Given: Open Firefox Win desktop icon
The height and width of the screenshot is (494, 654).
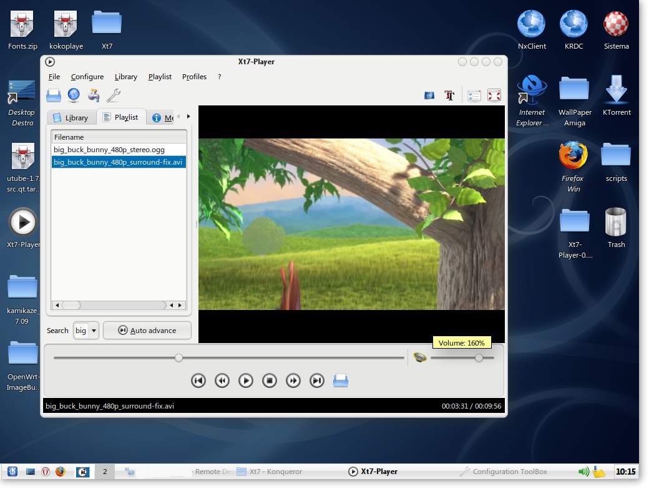Looking at the screenshot, I should [573, 167].
